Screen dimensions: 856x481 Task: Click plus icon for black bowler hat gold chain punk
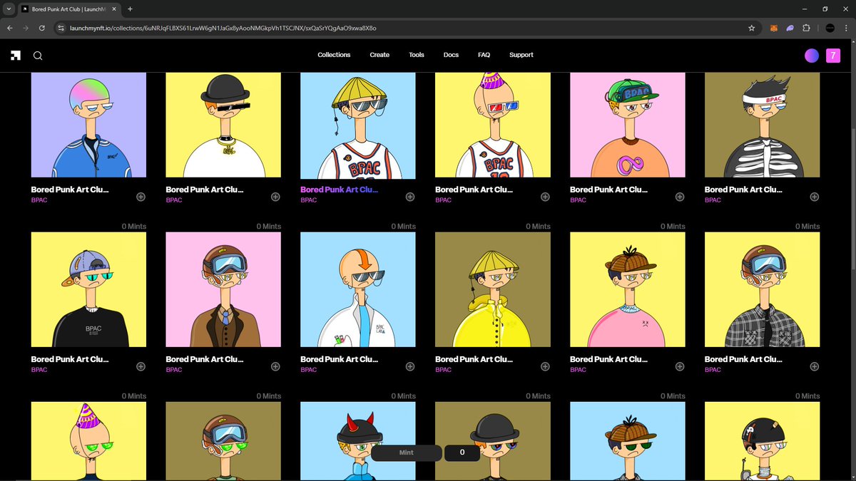pyautogui.click(x=275, y=197)
